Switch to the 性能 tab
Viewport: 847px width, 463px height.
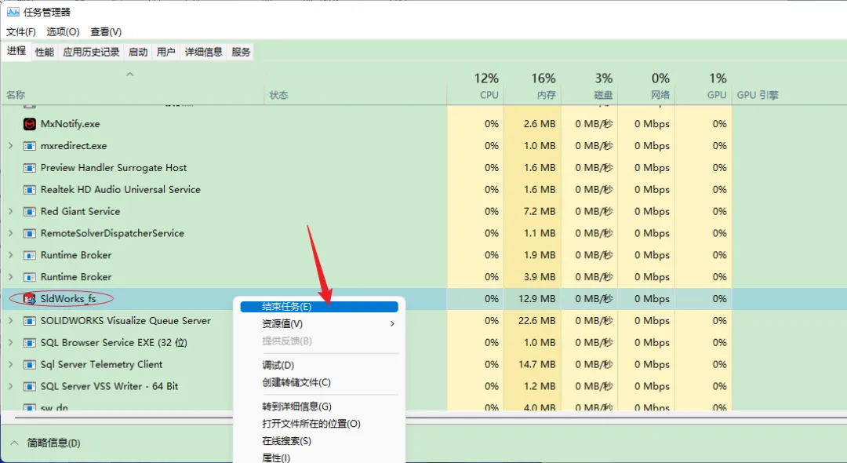(44, 52)
